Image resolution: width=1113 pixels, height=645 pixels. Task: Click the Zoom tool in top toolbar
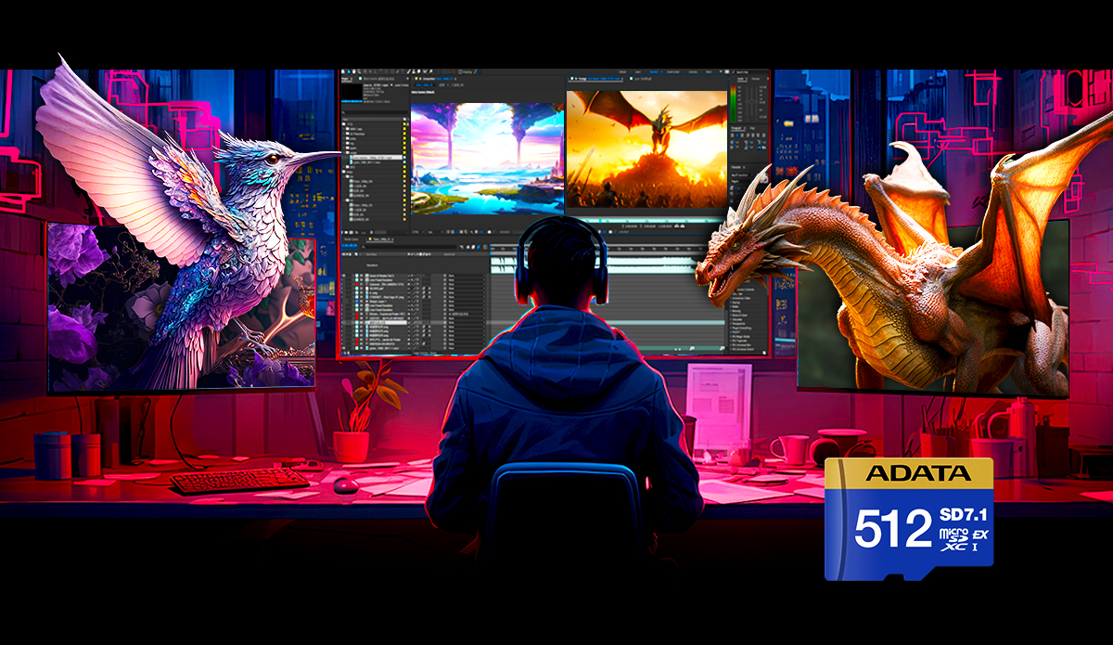tap(358, 72)
